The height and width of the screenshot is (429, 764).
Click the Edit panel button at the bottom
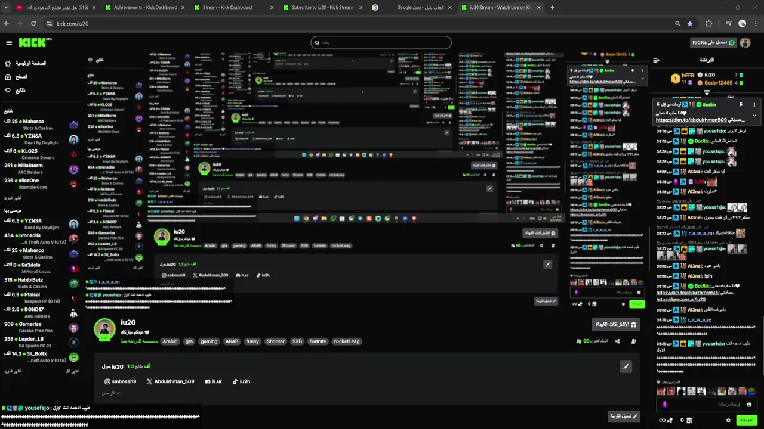[x=624, y=416]
